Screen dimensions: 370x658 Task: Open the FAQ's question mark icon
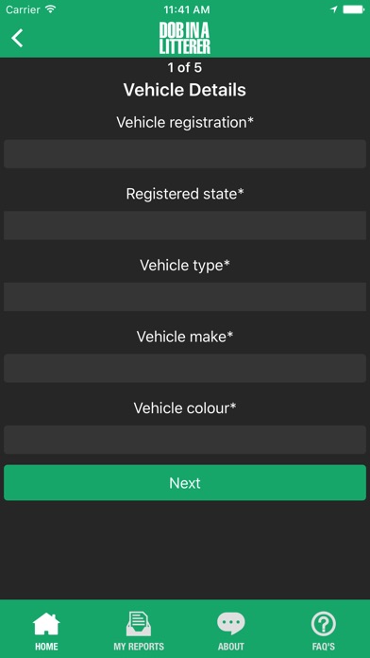[324, 624]
